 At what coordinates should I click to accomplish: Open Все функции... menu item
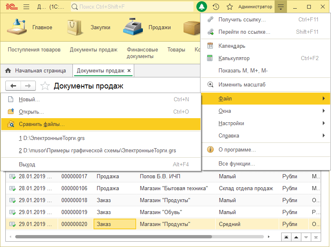[266, 163]
